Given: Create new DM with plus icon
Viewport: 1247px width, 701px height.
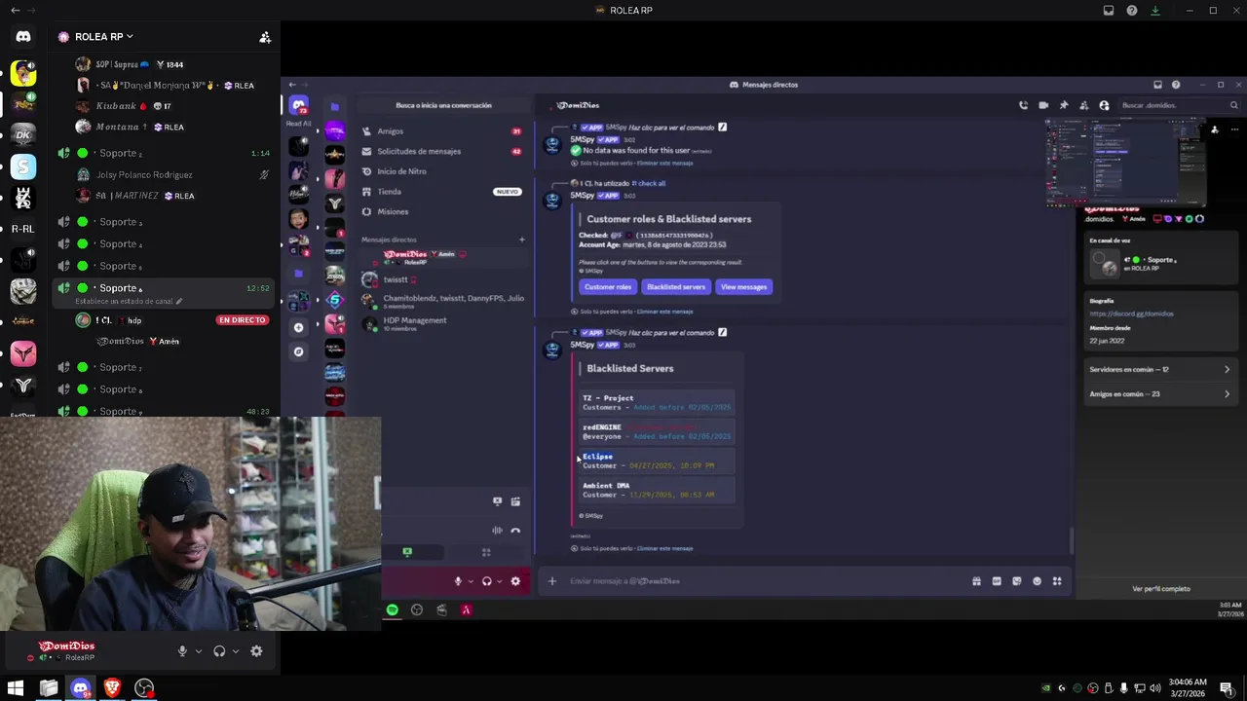Looking at the screenshot, I should (x=521, y=240).
